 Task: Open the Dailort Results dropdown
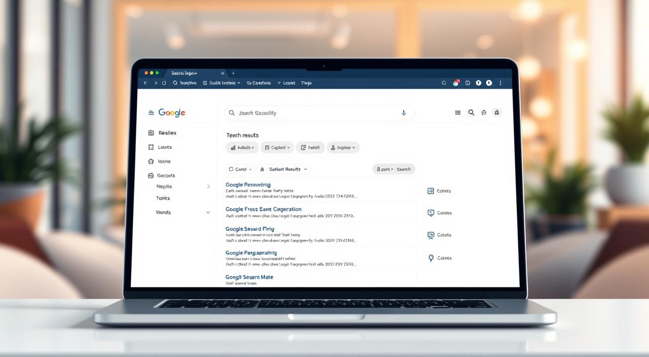[x=284, y=169]
